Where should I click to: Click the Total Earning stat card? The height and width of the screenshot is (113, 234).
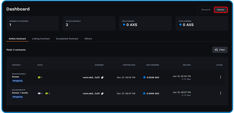coord(202,23)
